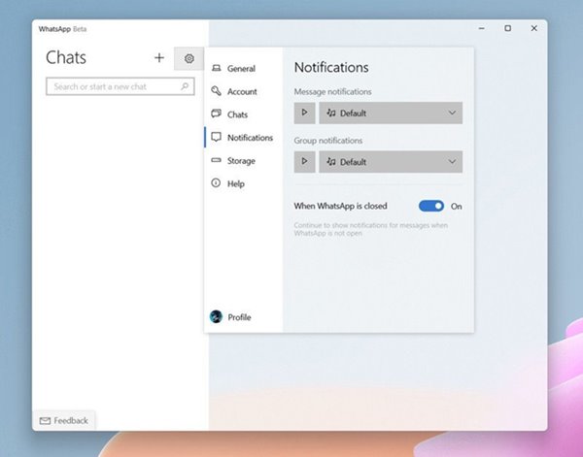Expand the Group notifications sound dropdown
Screen dimensions: 583x457
click(x=391, y=162)
